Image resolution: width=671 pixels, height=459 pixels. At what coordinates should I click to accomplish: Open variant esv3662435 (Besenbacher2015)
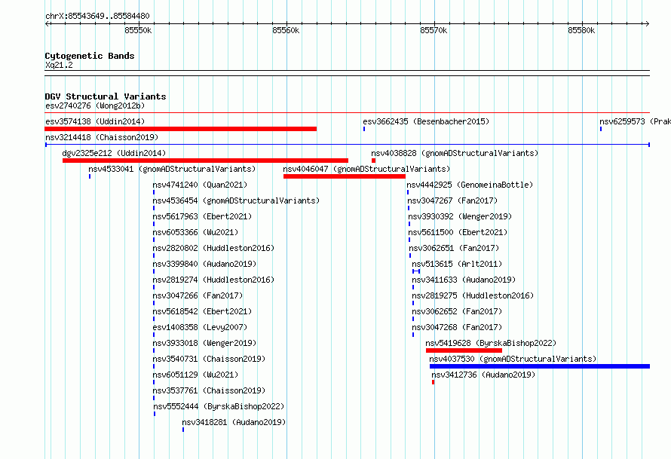(426, 121)
